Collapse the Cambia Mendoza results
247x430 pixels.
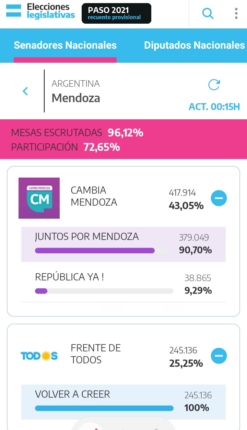click(x=219, y=198)
